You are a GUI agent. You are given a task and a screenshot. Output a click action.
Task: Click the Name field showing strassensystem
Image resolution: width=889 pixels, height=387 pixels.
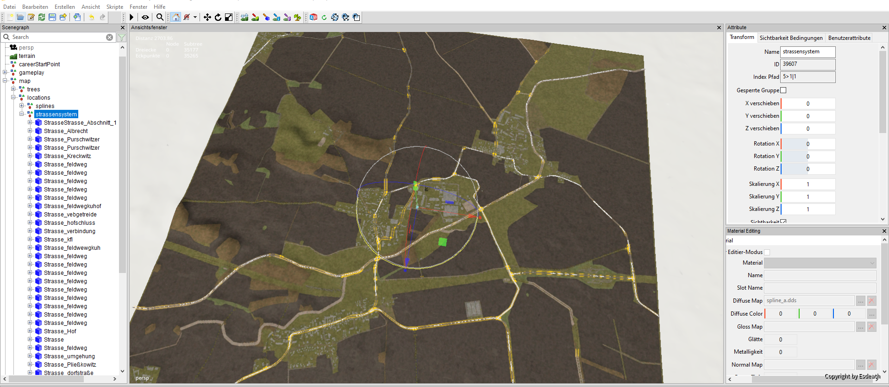pyautogui.click(x=808, y=52)
